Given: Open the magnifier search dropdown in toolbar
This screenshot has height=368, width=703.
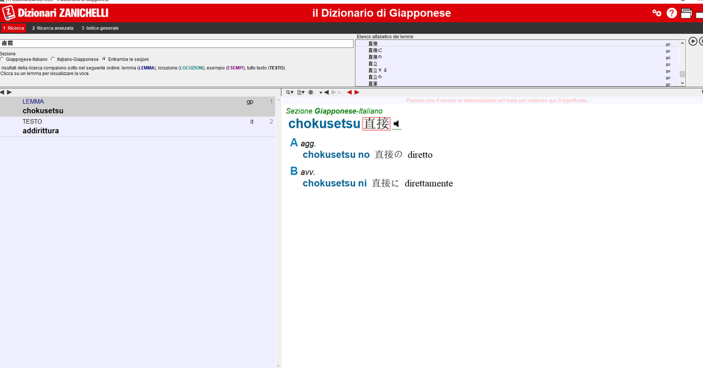Looking at the screenshot, I should point(289,92).
